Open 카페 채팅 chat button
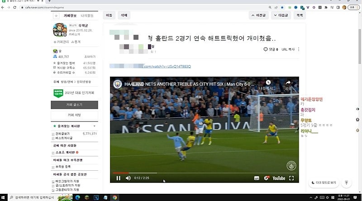 pos(74,115)
